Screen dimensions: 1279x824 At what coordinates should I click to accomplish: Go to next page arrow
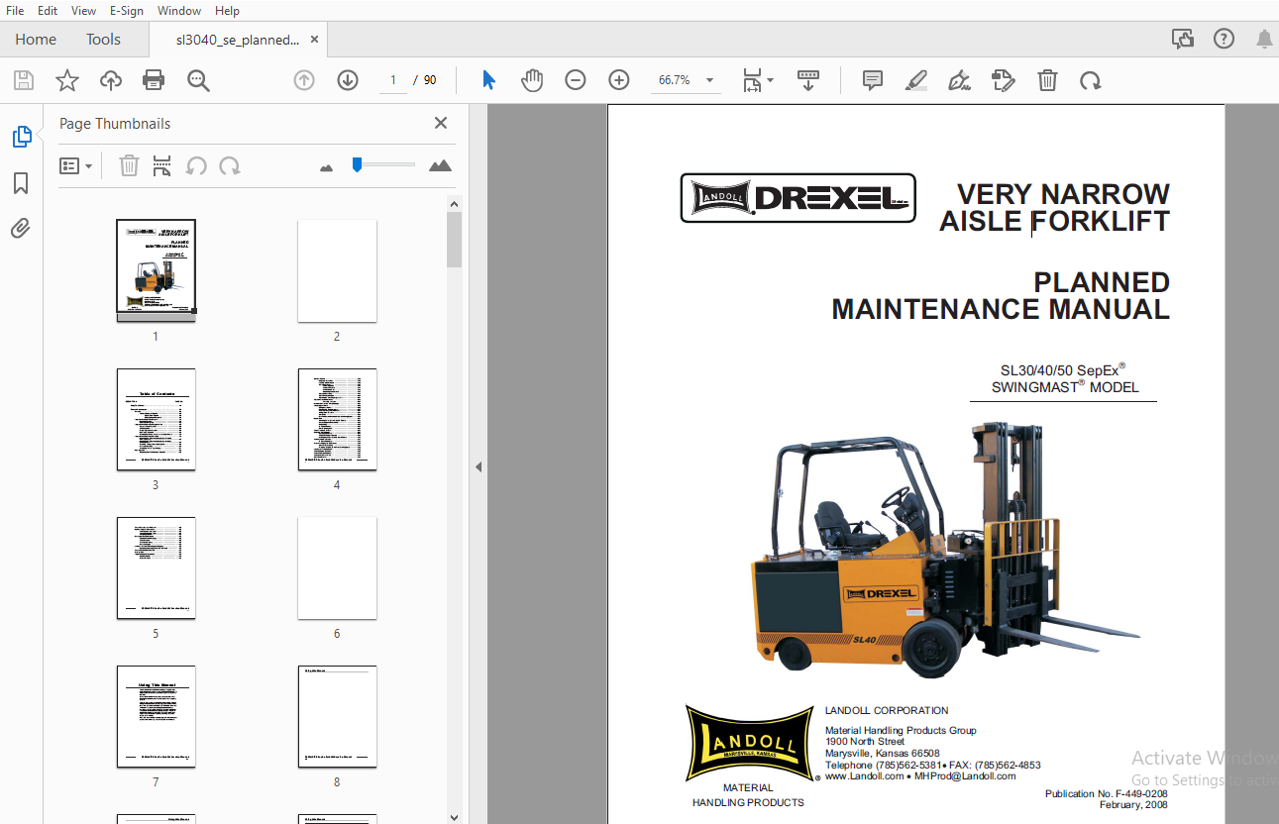[x=348, y=80]
